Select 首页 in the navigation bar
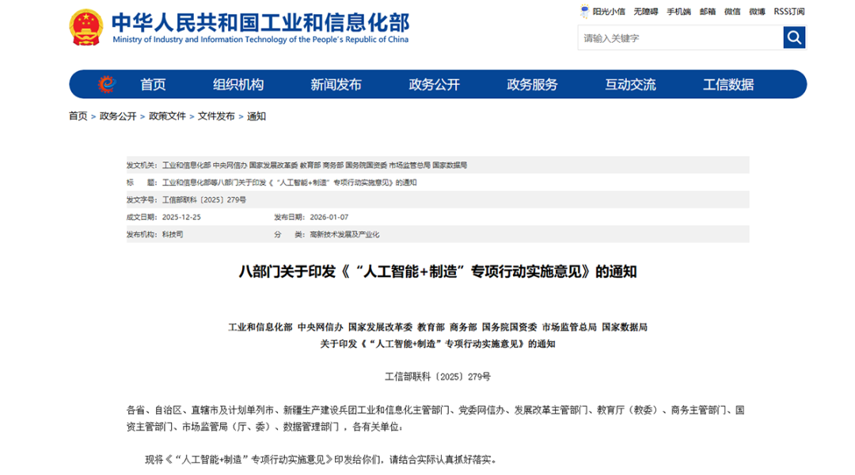Screen dimensions: 855x475 [x=153, y=84]
